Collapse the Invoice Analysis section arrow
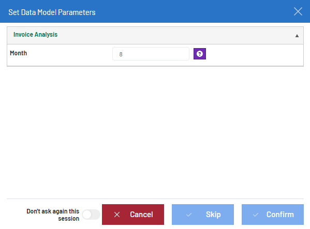The width and height of the screenshot is (310, 229). (297, 36)
